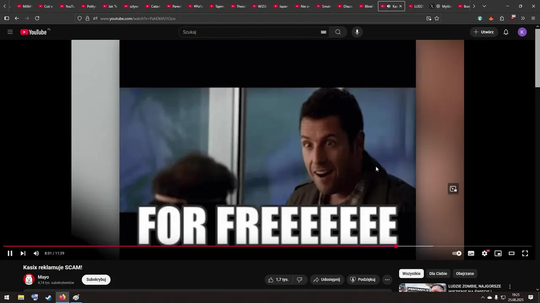The height and width of the screenshot is (303, 540).
Task: Toggle the browser sidebar panel
Action: point(7,19)
